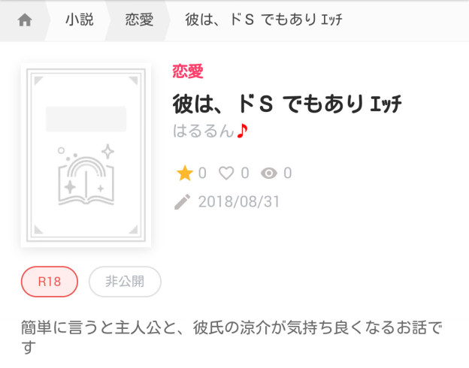This screenshot has width=469, height=368.
Task: Click the 2018/08/31 date text
Action: point(239,202)
